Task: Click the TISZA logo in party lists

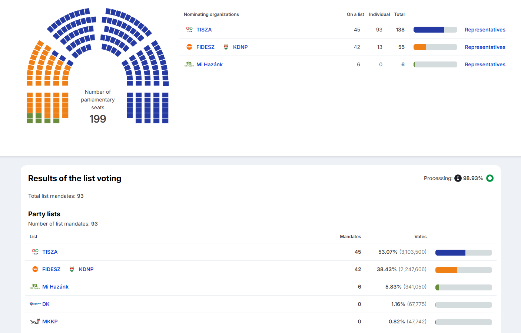Action: coord(35,252)
